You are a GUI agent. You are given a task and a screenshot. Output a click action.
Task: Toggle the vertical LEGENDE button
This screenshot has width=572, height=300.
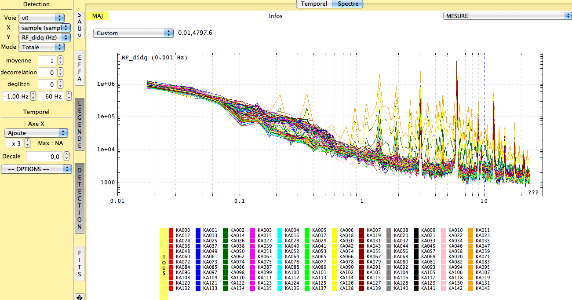tap(80, 124)
